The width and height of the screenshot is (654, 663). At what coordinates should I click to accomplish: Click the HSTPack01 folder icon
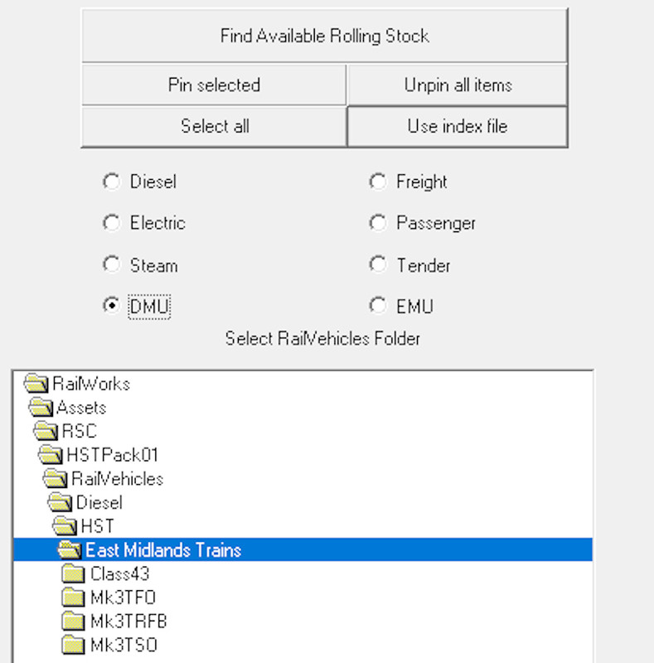51,454
